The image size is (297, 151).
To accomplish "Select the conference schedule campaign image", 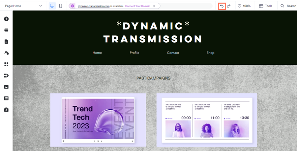I will [207, 120].
